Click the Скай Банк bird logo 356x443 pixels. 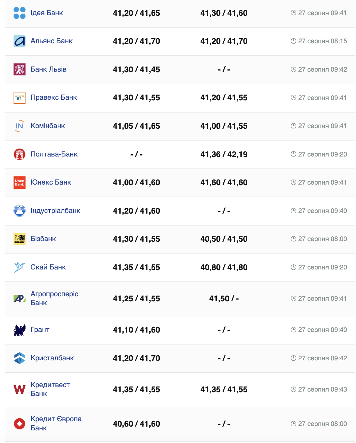20,267
